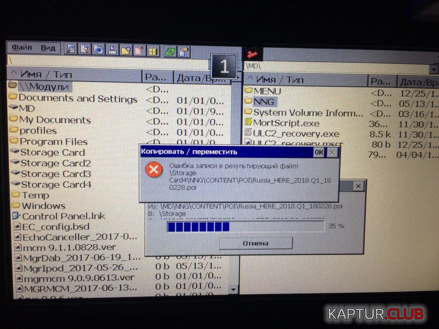This screenshot has height=329, width=439.
Task: Select the Storage Card4 item in left panel
Action: (x=56, y=184)
